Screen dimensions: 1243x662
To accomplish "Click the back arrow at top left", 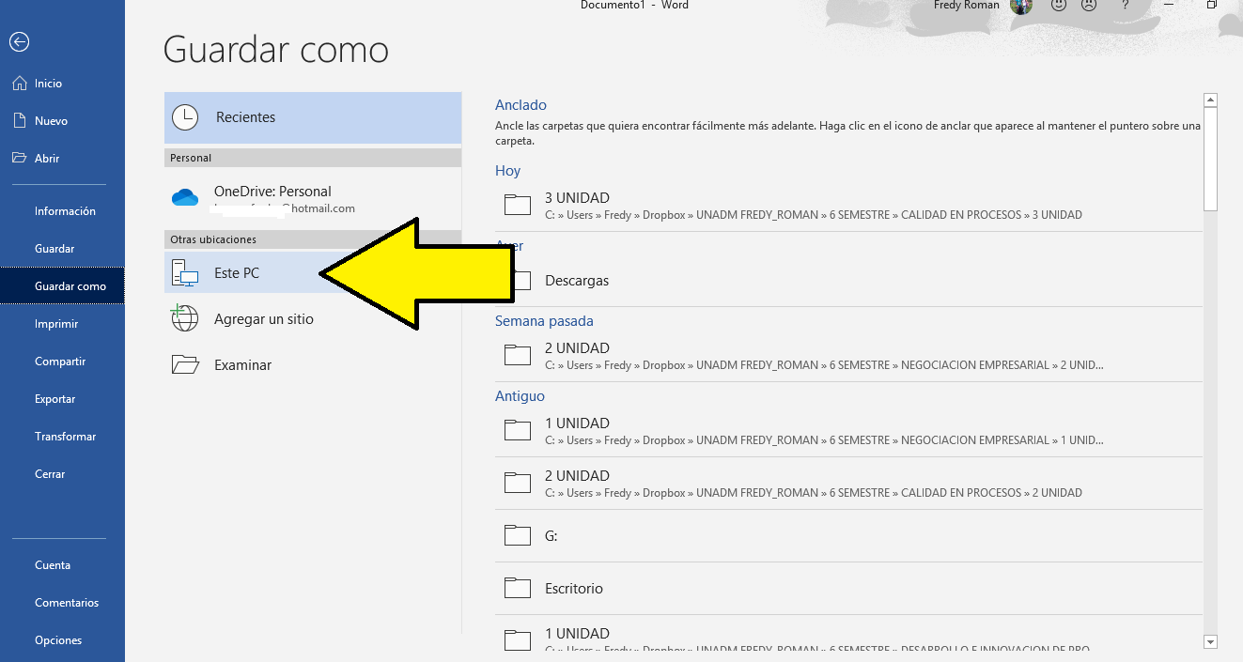I will click(20, 41).
